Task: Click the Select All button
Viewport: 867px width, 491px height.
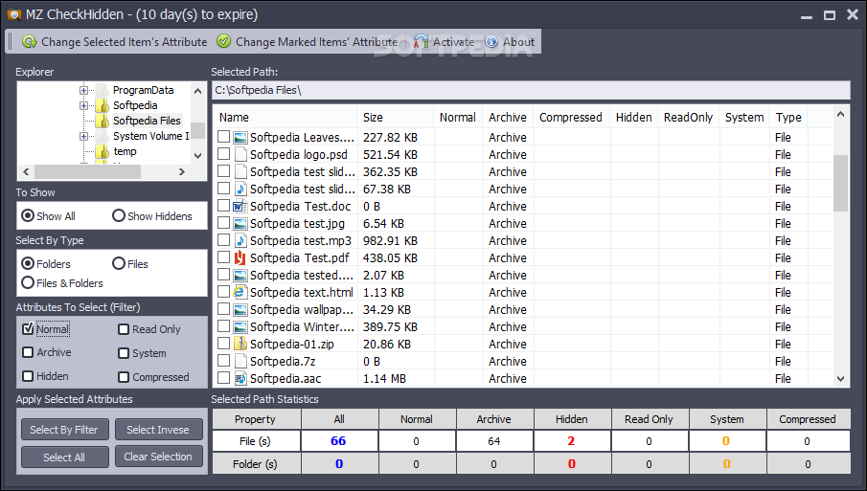Action: pos(64,458)
